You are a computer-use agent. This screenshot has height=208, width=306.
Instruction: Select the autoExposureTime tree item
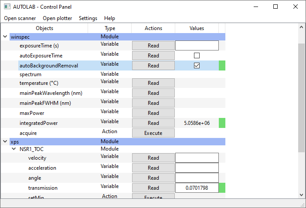pos(41,56)
